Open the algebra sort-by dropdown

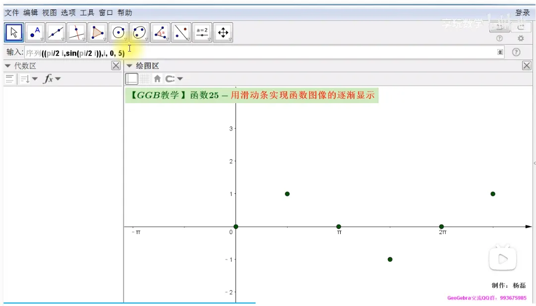[x=28, y=78]
